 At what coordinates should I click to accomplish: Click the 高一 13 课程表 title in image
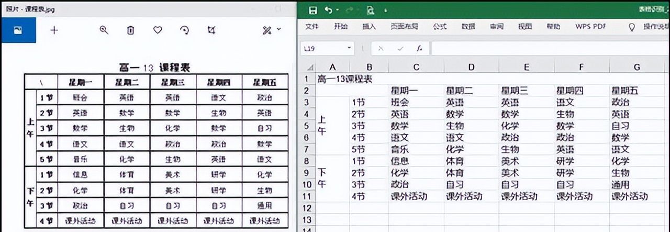(x=155, y=67)
